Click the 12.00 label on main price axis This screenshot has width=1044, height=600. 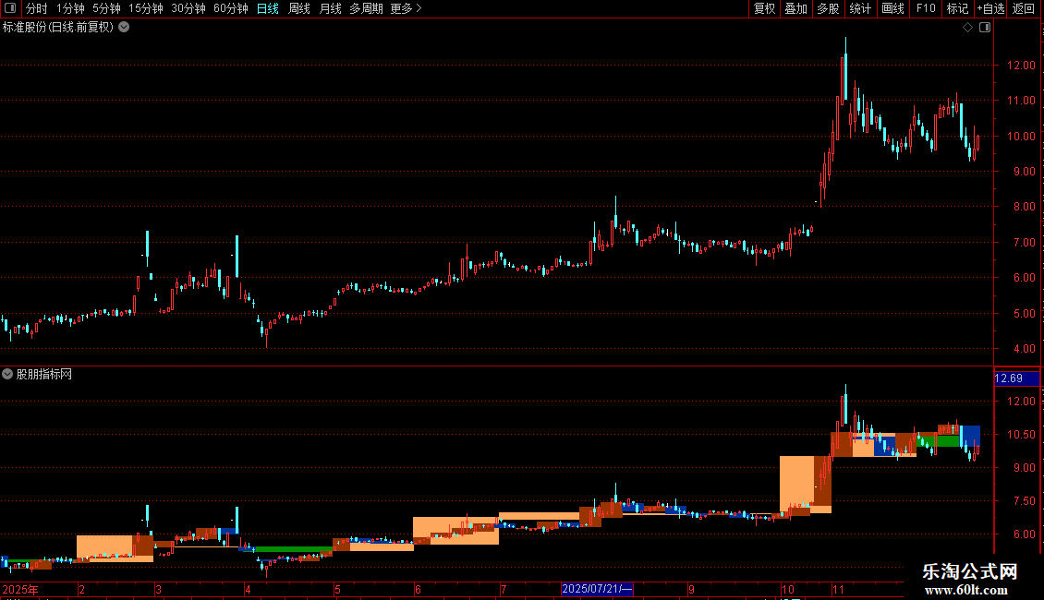pyautogui.click(x=1021, y=66)
